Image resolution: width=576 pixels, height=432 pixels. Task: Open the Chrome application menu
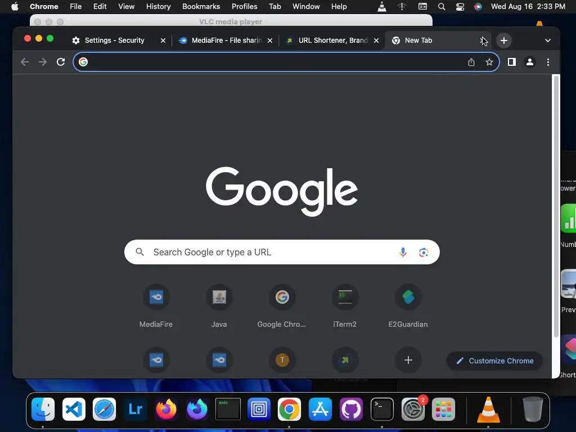(x=44, y=6)
